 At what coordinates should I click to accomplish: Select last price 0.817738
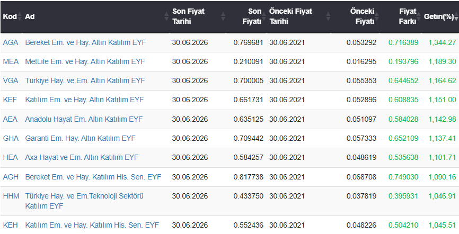[248, 177]
